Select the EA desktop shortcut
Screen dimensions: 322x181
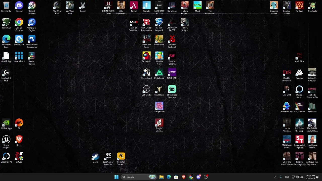coord(19,124)
